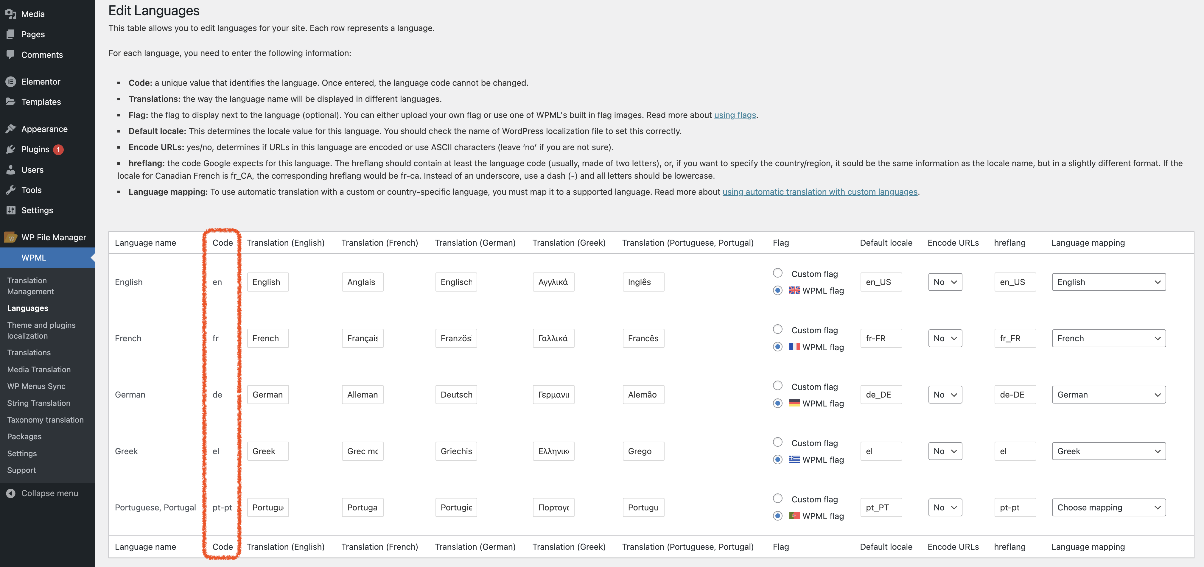This screenshot has width=1204, height=567.
Task: Click the Tools wrench icon
Action: click(11, 190)
